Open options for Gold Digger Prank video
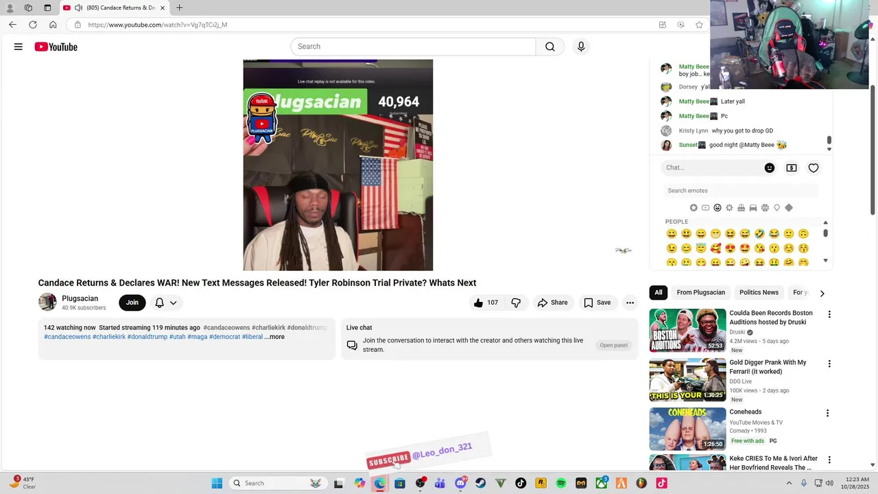The image size is (878, 494). (x=829, y=364)
